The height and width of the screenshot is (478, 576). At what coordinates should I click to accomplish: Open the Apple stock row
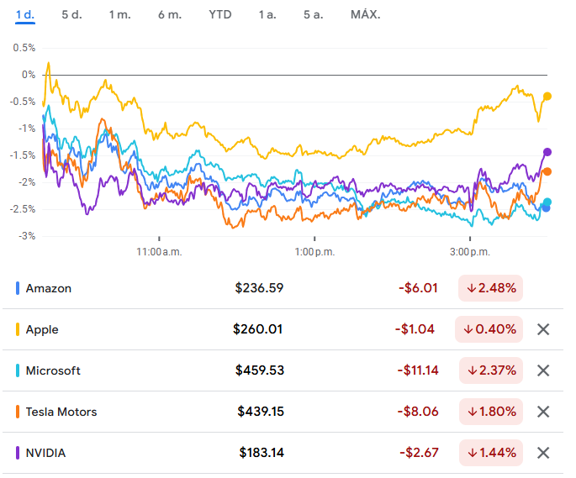pyautogui.click(x=42, y=329)
